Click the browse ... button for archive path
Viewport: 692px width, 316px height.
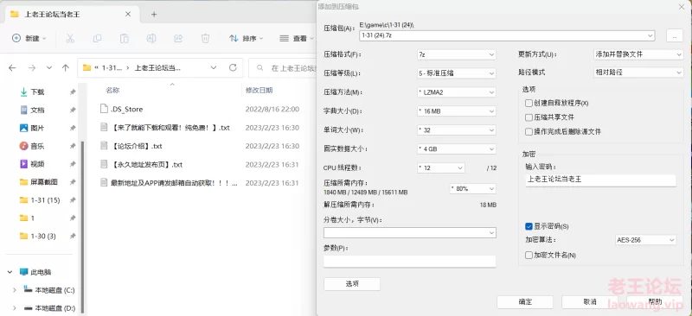[x=675, y=36]
